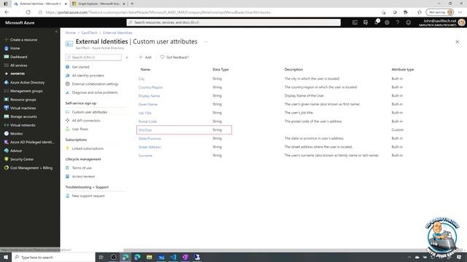Open the ellipsis menu beside blade title
This screenshot has width=467, height=262.
tap(206, 42)
